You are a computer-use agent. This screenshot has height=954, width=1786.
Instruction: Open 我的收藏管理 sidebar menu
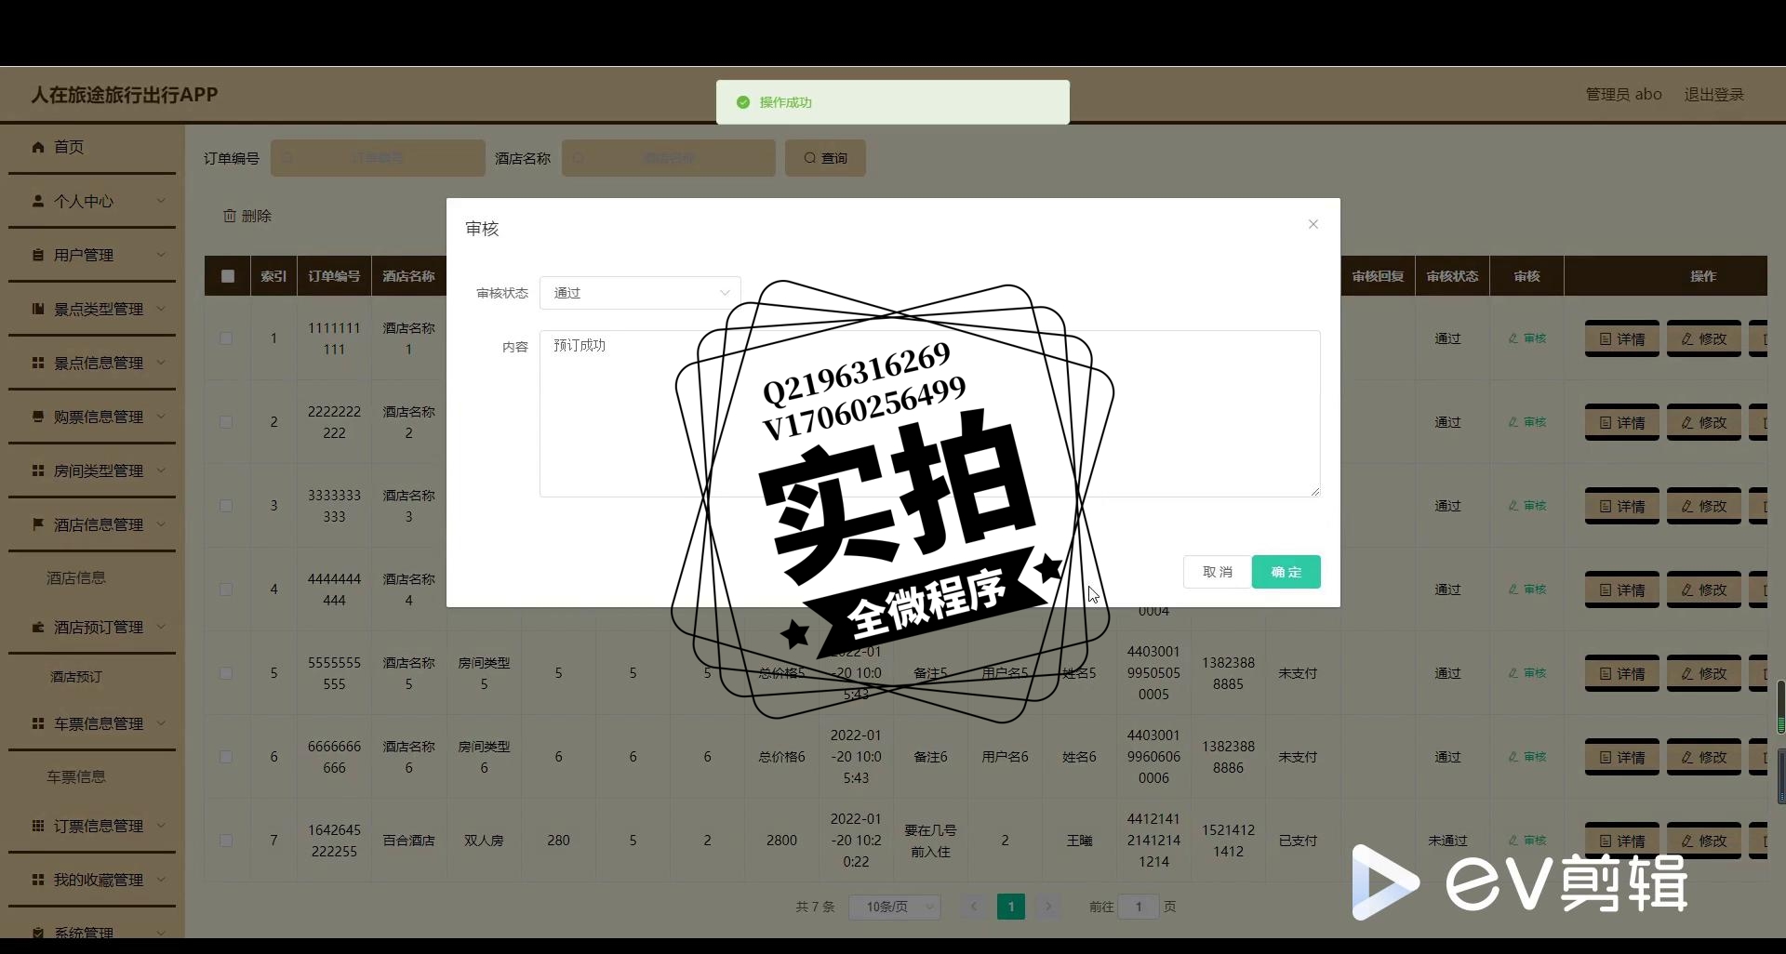(x=91, y=880)
